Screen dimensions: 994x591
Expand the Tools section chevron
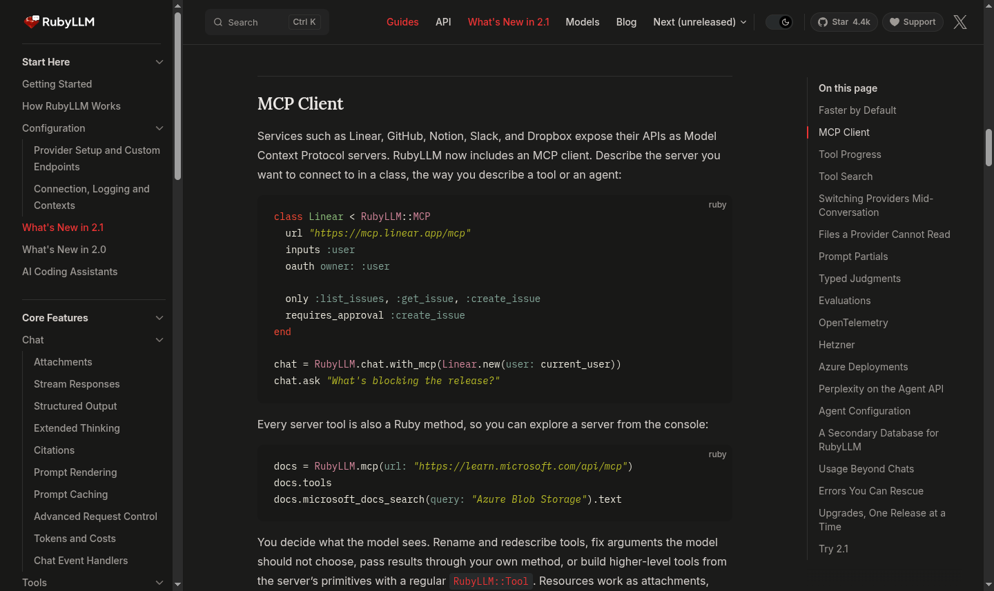159,583
